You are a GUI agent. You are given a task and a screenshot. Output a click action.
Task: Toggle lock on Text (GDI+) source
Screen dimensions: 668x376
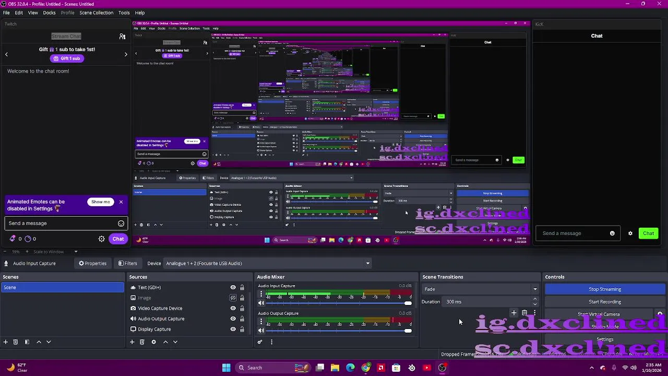point(242,288)
